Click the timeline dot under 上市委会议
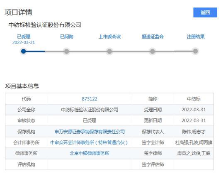Screen dimensions: 223x174 pos(109,51)
